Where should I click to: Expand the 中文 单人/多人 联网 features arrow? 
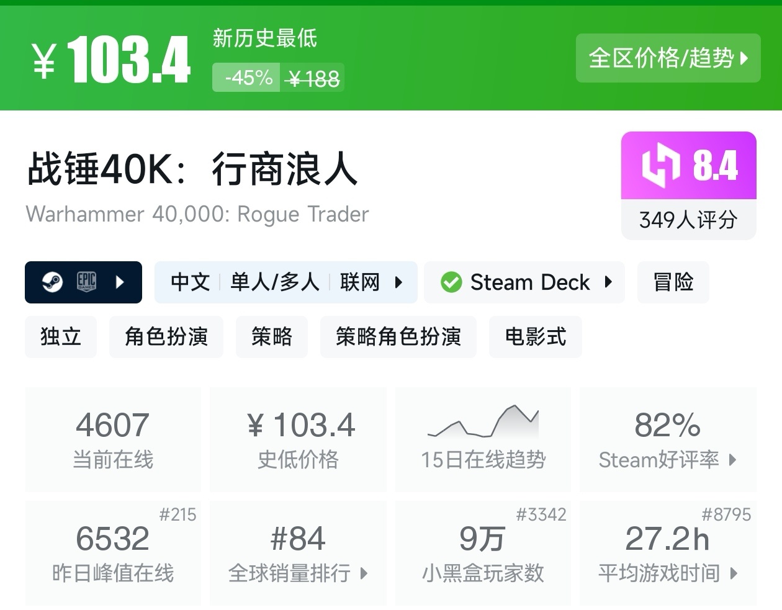tap(398, 282)
